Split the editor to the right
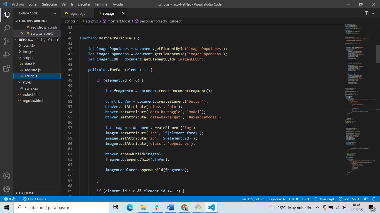The width and height of the screenshot is (380, 213). tap(366, 13)
